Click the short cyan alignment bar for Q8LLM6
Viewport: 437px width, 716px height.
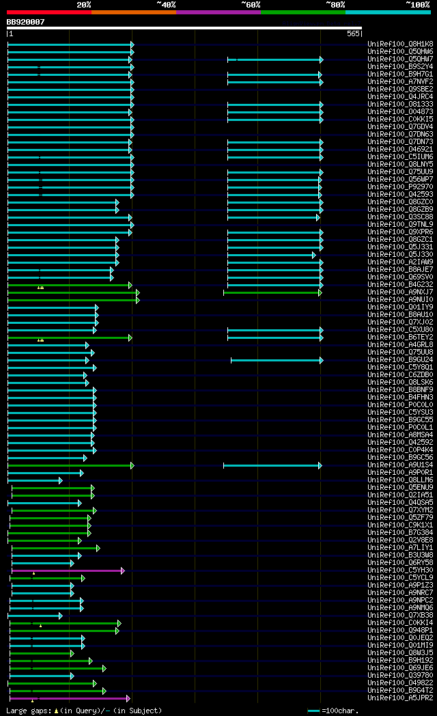pyautogui.click(x=35, y=481)
